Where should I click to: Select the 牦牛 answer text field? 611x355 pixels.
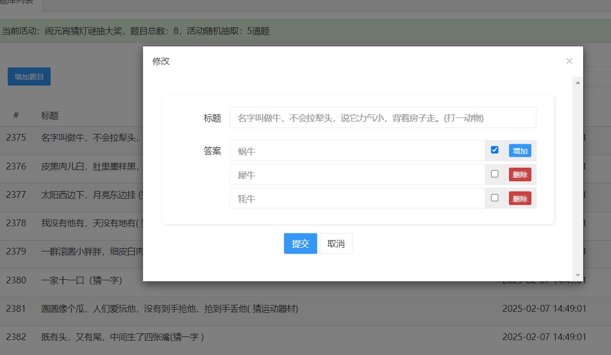357,198
